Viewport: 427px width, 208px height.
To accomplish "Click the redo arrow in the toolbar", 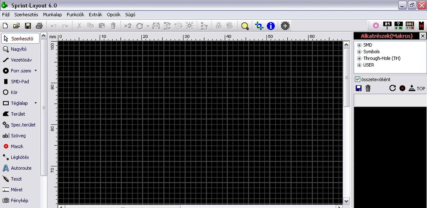I will (65, 26).
